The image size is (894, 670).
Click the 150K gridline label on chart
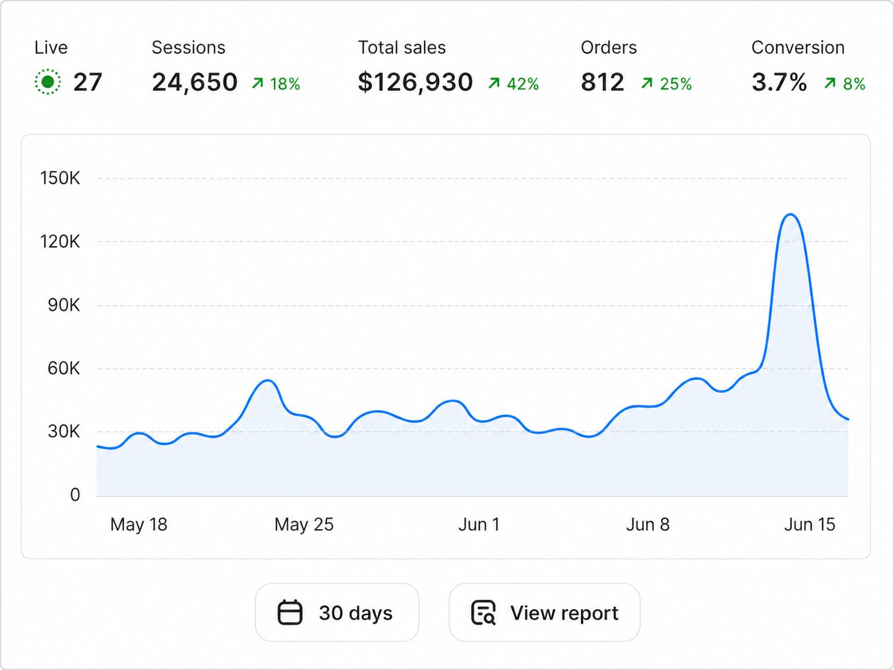tap(60, 178)
